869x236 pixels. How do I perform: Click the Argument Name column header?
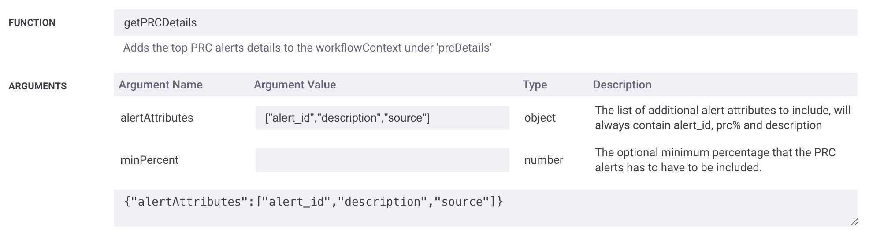pos(160,85)
